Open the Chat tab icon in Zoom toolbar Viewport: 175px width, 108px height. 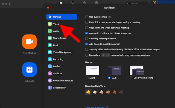click(x=73, y=2)
